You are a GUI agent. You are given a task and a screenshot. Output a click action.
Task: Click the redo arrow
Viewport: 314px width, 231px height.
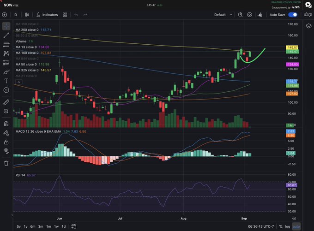tap(85, 15)
